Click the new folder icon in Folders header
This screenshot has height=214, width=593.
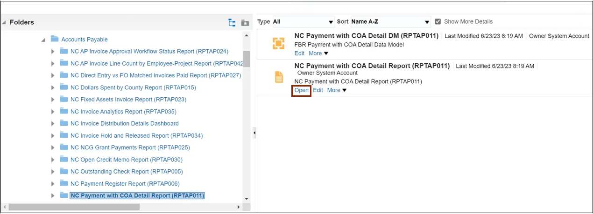click(245, 22)
